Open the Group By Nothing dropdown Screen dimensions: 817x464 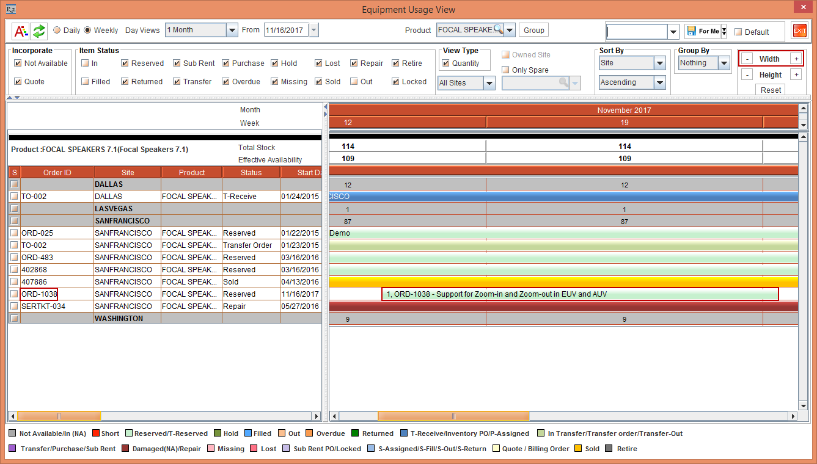pyautogui.click(x=724, y=63)
